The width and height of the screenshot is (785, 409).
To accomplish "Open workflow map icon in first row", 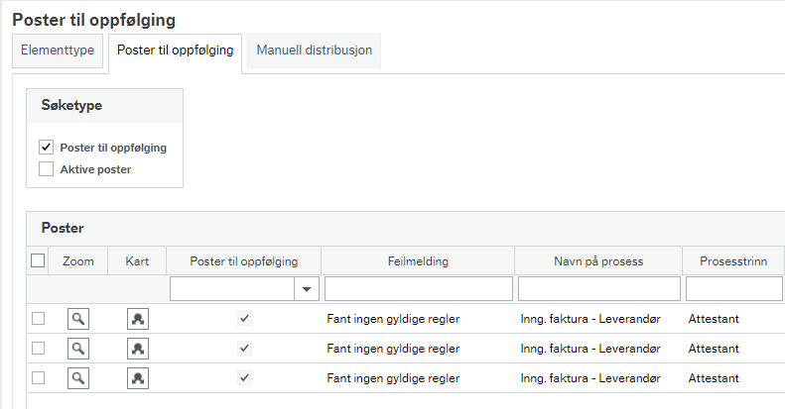I will [138, 319].
